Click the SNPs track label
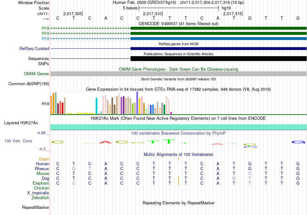This screenshot has width=307, height=215. 44,64
